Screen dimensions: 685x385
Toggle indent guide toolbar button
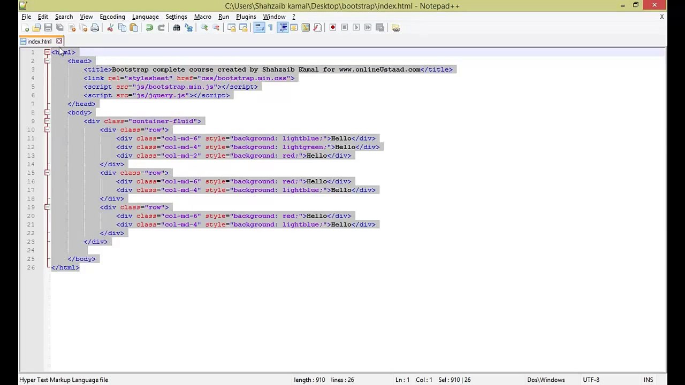pos(283,28)
